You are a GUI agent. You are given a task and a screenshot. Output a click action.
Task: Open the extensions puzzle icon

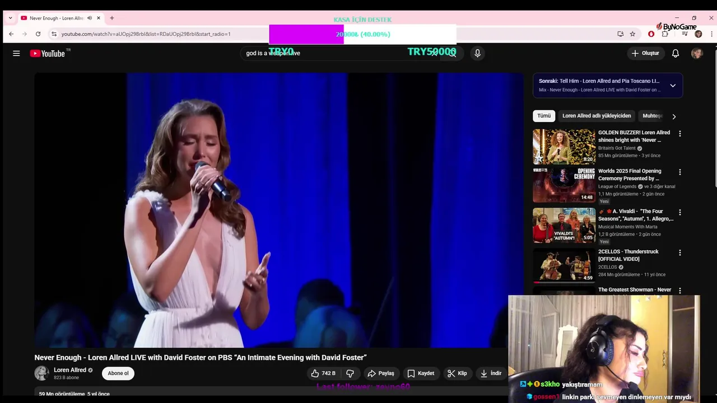tap(665, 34)
